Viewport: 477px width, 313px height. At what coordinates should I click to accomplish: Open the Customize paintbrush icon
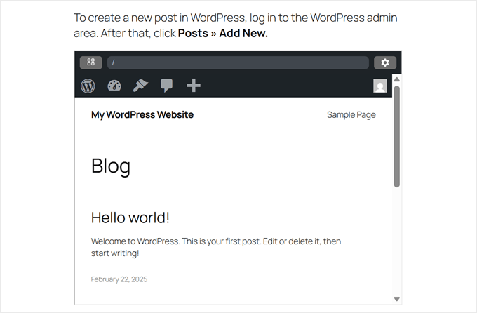click(x=140, y=86)
